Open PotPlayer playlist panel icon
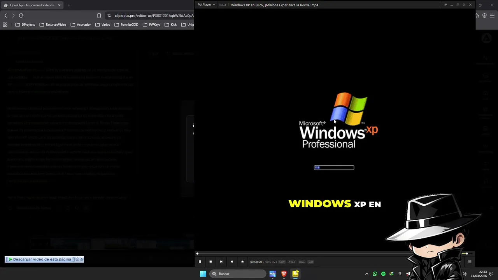Image resolution: width=498 pixels, height=280 pixels. pyautogui.click(x=470, y=262)
